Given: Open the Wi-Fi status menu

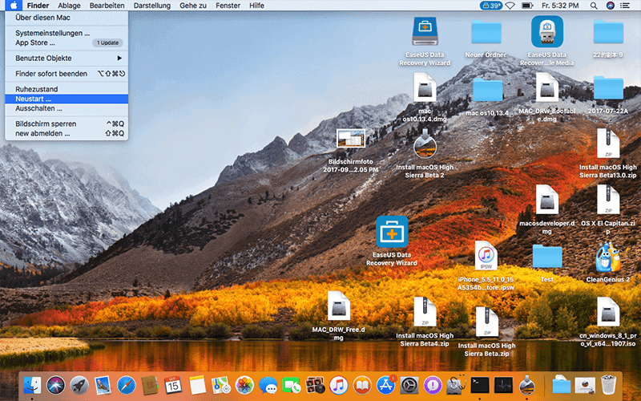Looking at the screenshot, I should [510, 6].
